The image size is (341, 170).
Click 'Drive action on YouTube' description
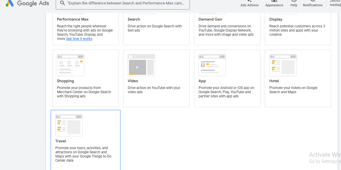point(154,90)
